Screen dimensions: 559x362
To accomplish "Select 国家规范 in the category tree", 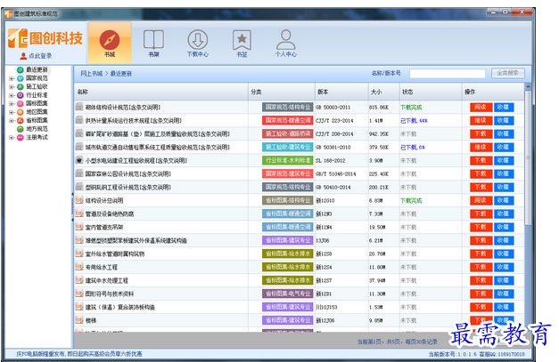I will coord(37,78).
